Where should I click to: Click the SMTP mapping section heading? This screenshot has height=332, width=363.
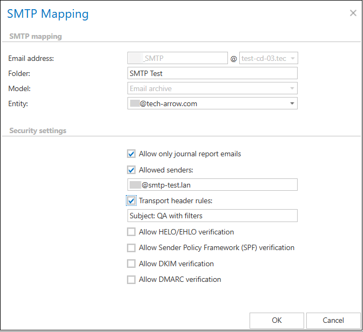click(x=36, y=37)
